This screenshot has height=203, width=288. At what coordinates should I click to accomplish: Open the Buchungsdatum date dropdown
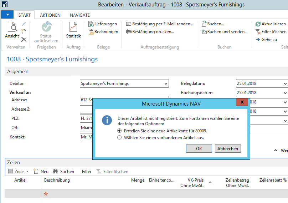click(x=285, y=93)
